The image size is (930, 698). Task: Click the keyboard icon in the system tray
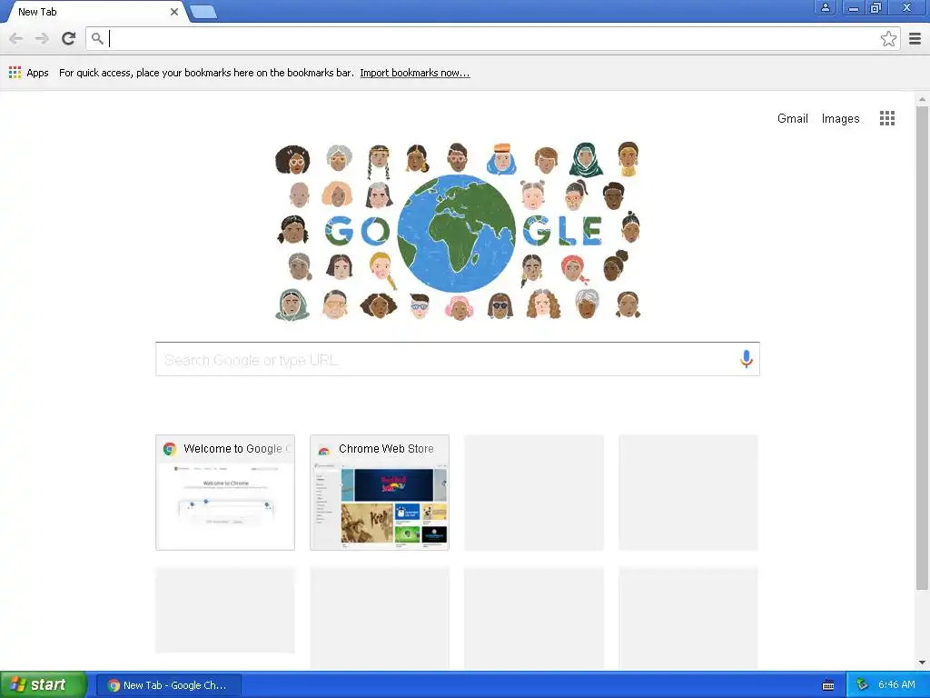[x=828, y=685]
